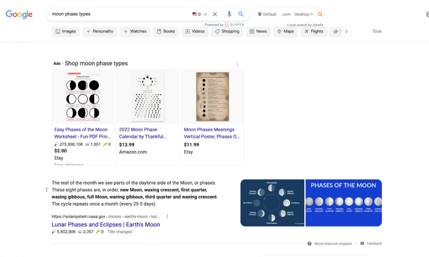This screenshot has height=257, width=429.
Task: Switch to the Videos tab
Action: [195, 31]
